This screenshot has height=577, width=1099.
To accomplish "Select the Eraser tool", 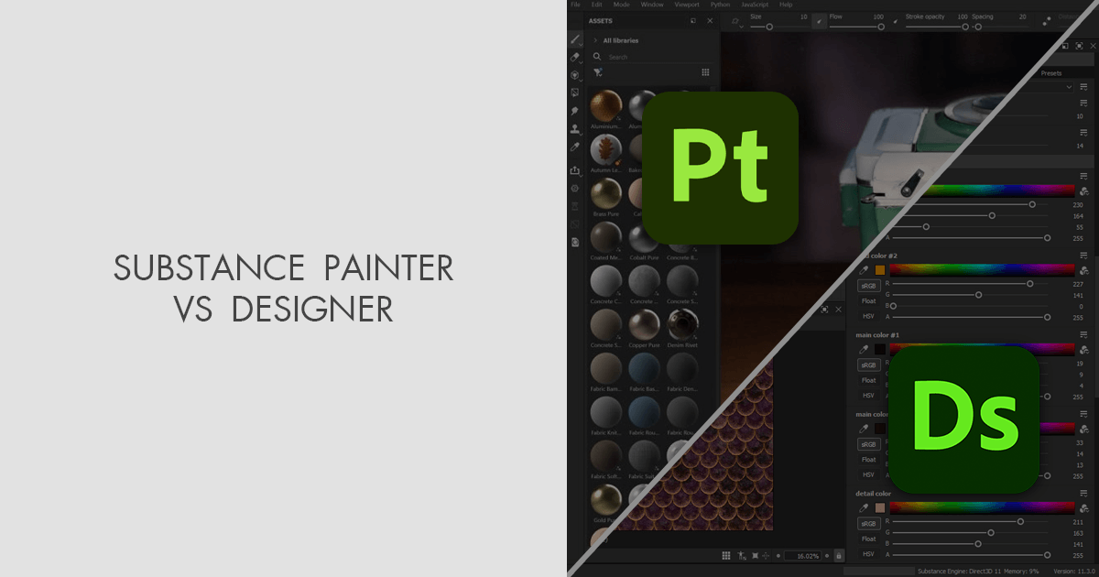I will click(x=574, y=58).
